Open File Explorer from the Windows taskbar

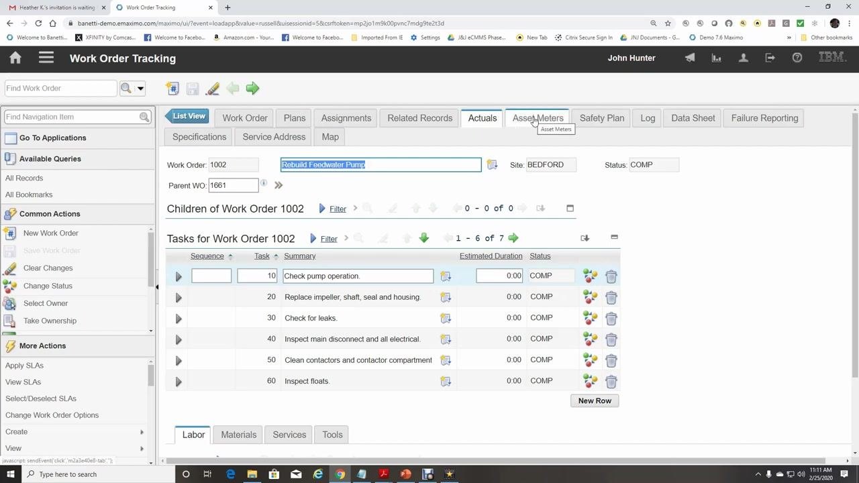coord(252,474)
